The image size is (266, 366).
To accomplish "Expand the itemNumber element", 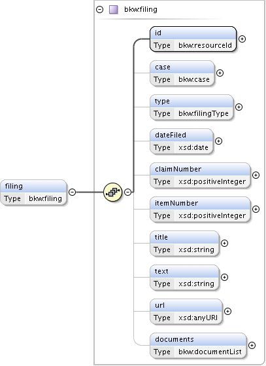I will (256, 210).
